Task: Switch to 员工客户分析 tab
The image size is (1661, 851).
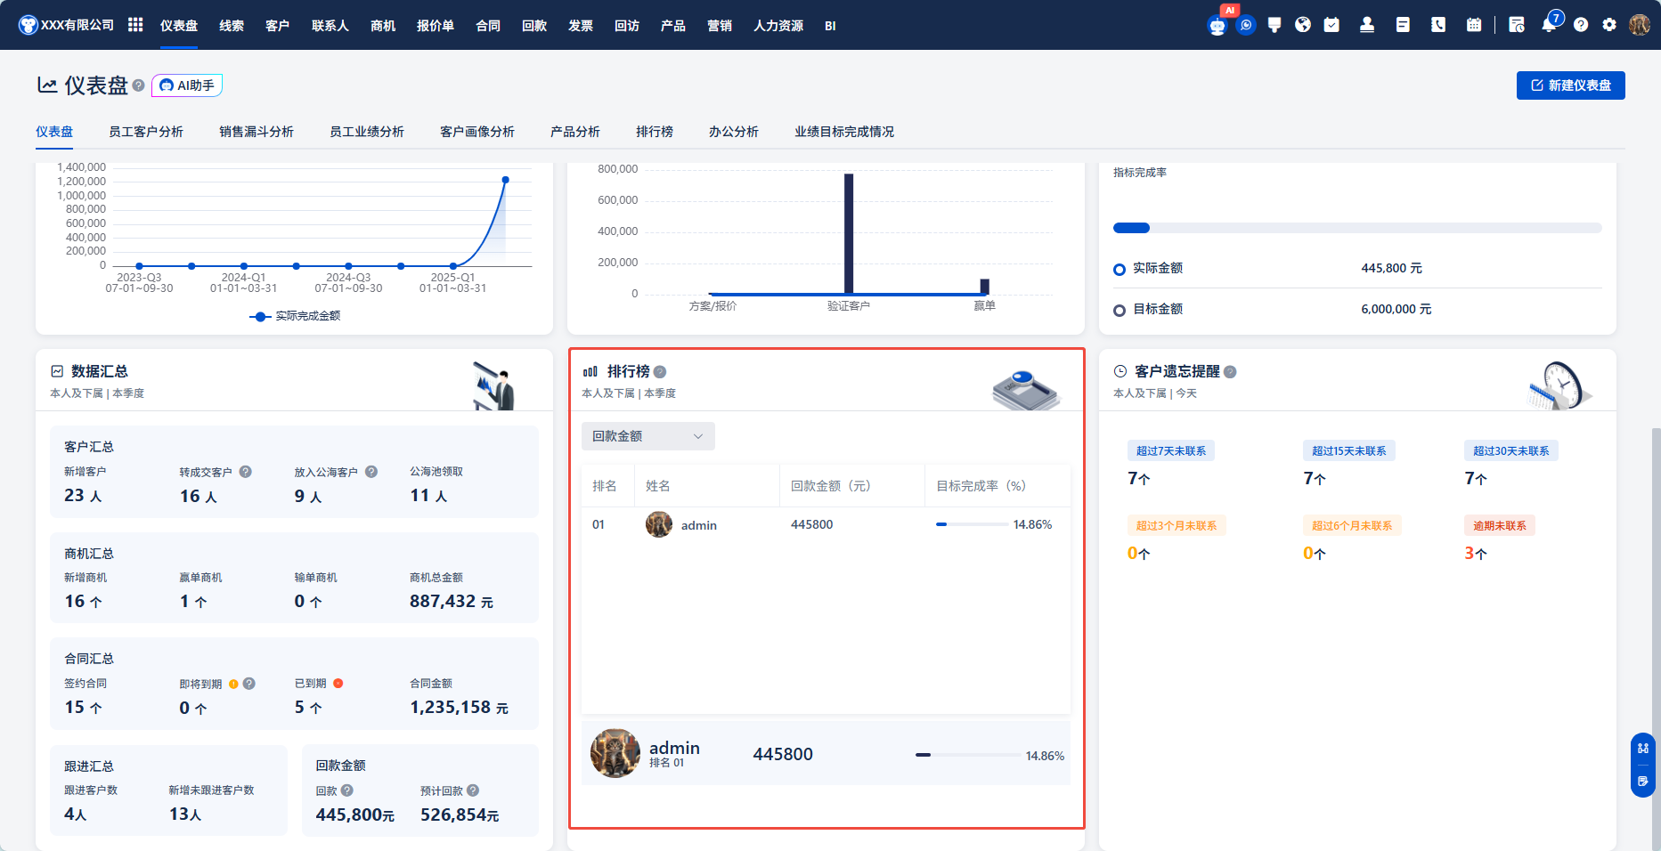Action: pyautogui.click(x=146, y=132)
